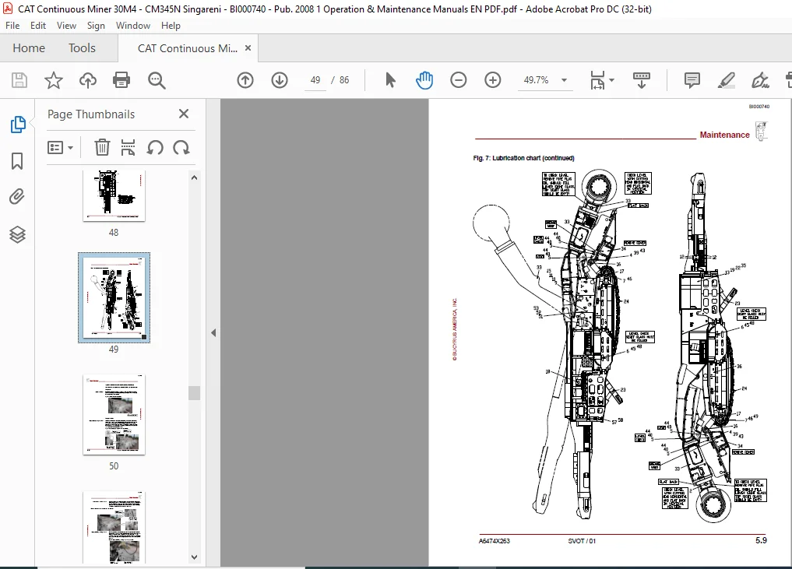Click the 'Page Thumbnails' panel title
792x569 pixels.
pos(91,114)
